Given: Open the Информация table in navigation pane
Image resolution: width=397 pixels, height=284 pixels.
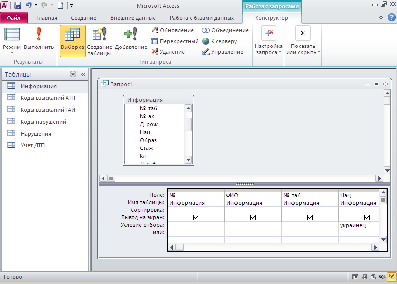Looking at the screenshot, I should point(45,86).
